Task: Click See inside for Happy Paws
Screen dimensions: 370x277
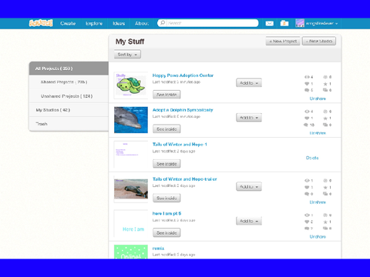Action: pyautogui.click(x=166, y=95)
